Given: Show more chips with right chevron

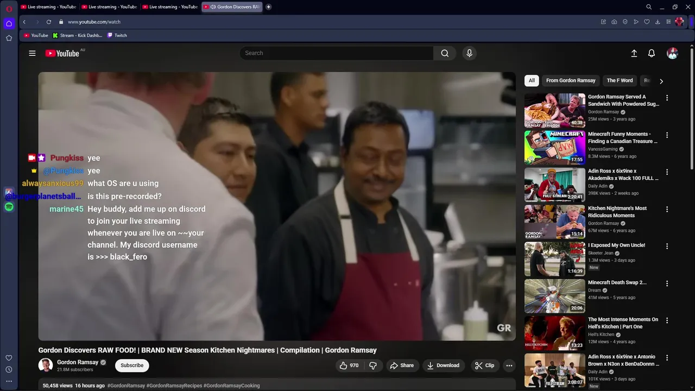Looking at the screenshot, I should tap(661, 81).
